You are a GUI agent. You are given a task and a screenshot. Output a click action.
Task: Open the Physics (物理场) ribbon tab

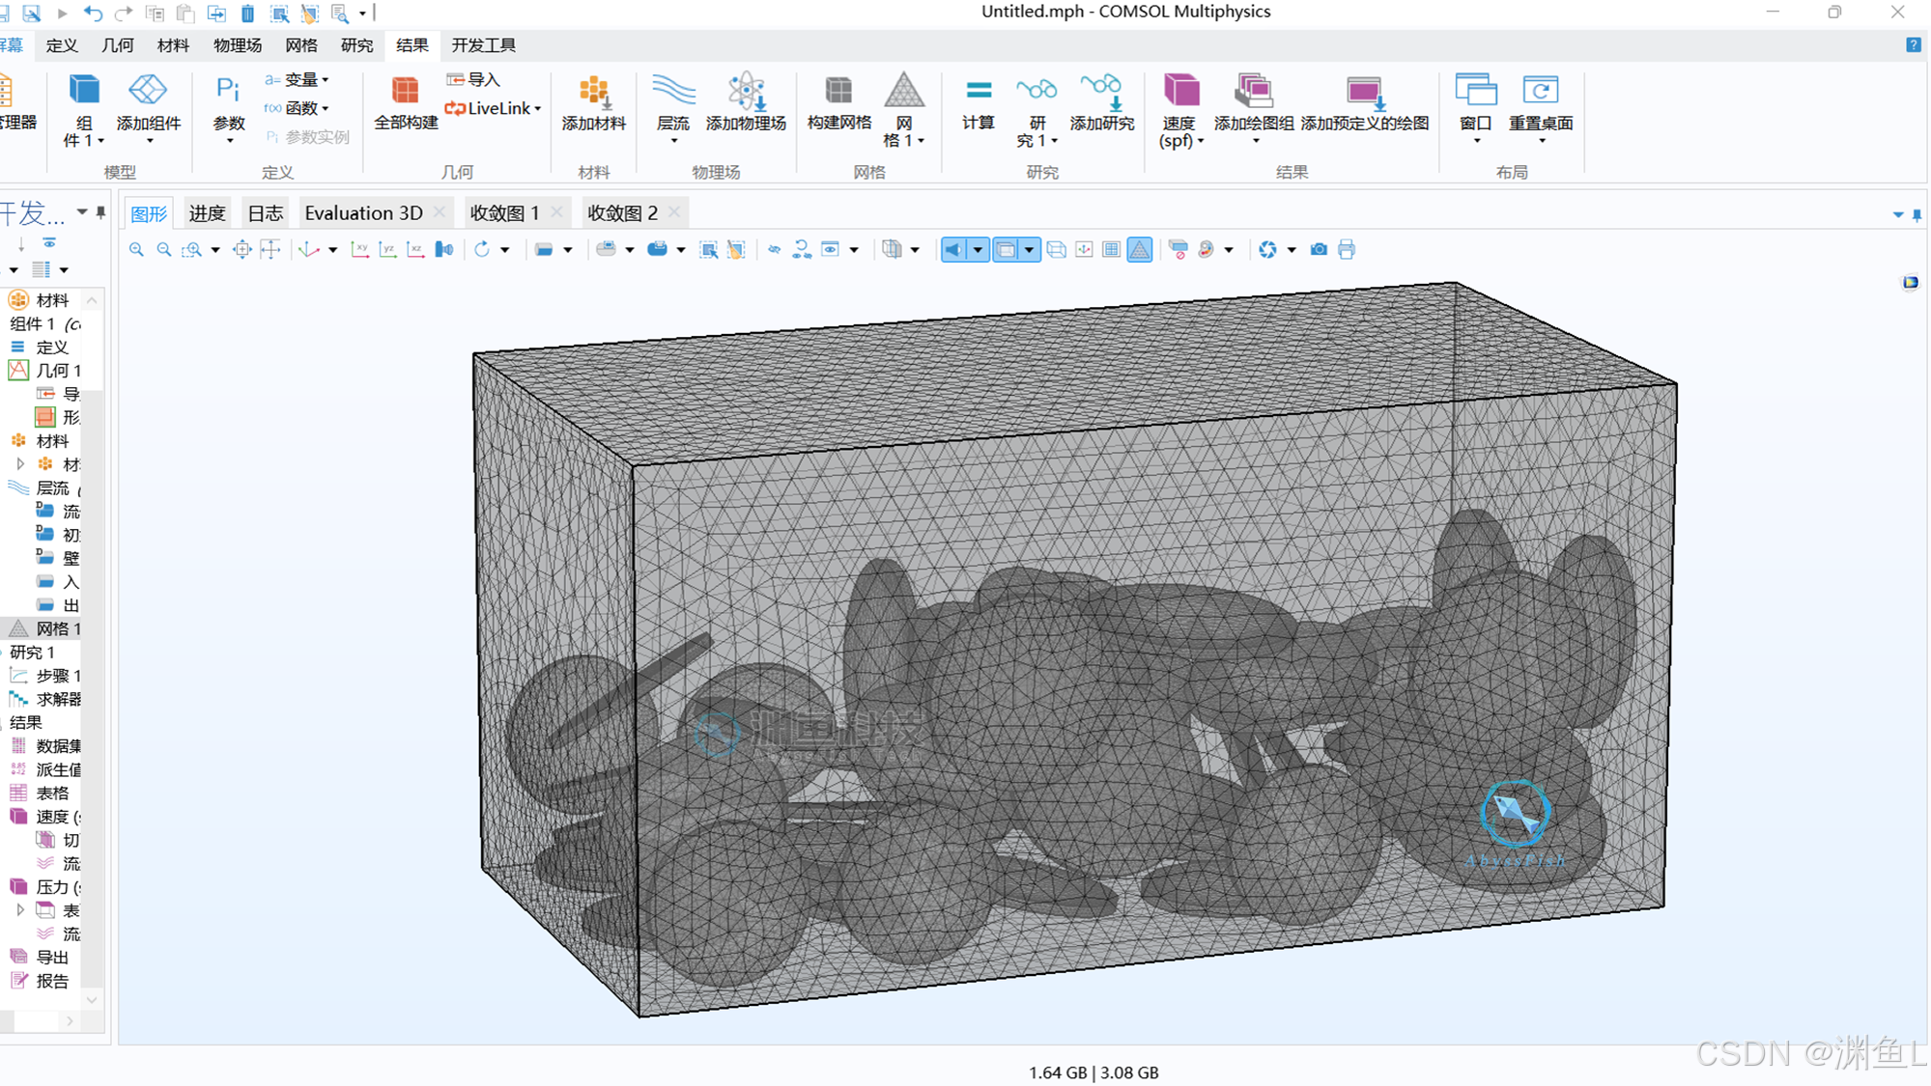point(237,45)
